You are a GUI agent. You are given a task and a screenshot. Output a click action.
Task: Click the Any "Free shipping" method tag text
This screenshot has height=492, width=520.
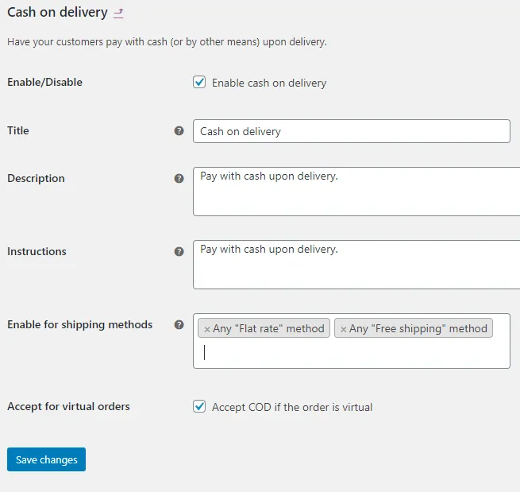point(418,329)
